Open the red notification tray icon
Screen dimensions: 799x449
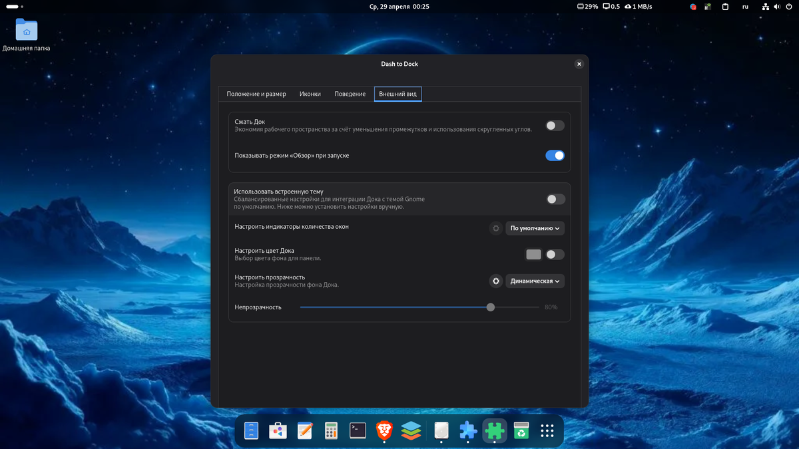tap(693, 7)
